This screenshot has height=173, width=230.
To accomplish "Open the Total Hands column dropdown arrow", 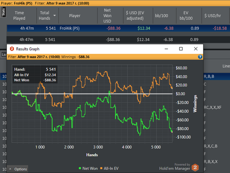I will pyautogui.click(x=55, y=15).
